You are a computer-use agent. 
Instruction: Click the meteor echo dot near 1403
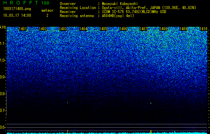tap(68, 103)
